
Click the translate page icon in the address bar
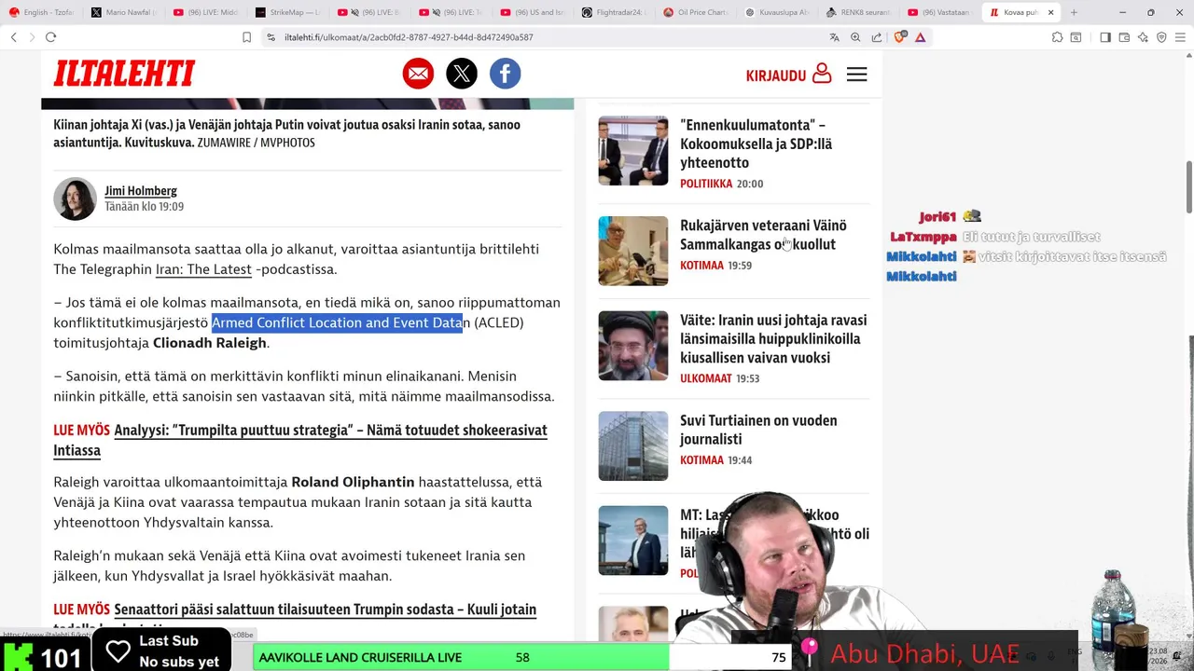(834, 37)
